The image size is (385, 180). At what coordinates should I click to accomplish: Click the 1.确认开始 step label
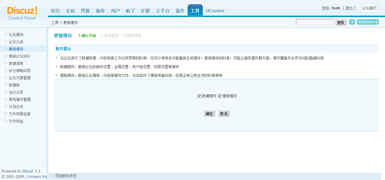[x=87, y=35]
